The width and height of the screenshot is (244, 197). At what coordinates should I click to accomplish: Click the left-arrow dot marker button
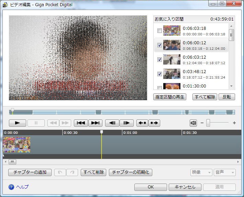click(142, 123)
